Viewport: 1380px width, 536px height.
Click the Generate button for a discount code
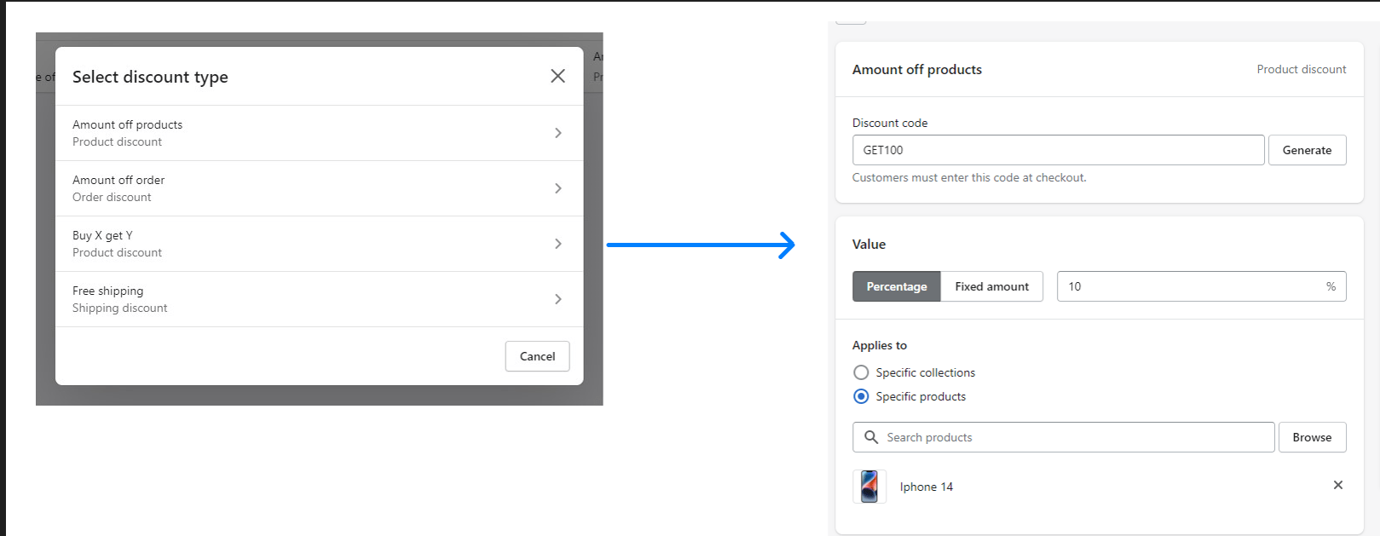pos(1307,150)
